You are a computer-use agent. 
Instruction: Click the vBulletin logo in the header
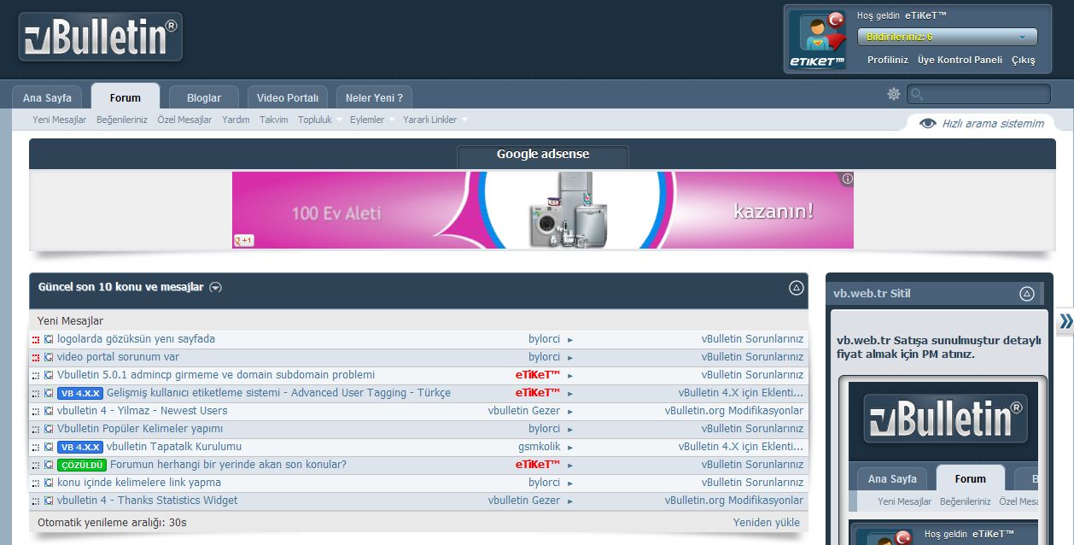pyautogui.click(x=100, y=38)
